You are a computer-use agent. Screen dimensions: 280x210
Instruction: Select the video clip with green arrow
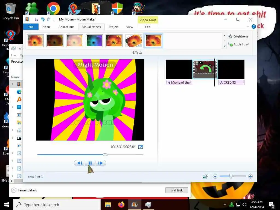click(x=205, y=69)
